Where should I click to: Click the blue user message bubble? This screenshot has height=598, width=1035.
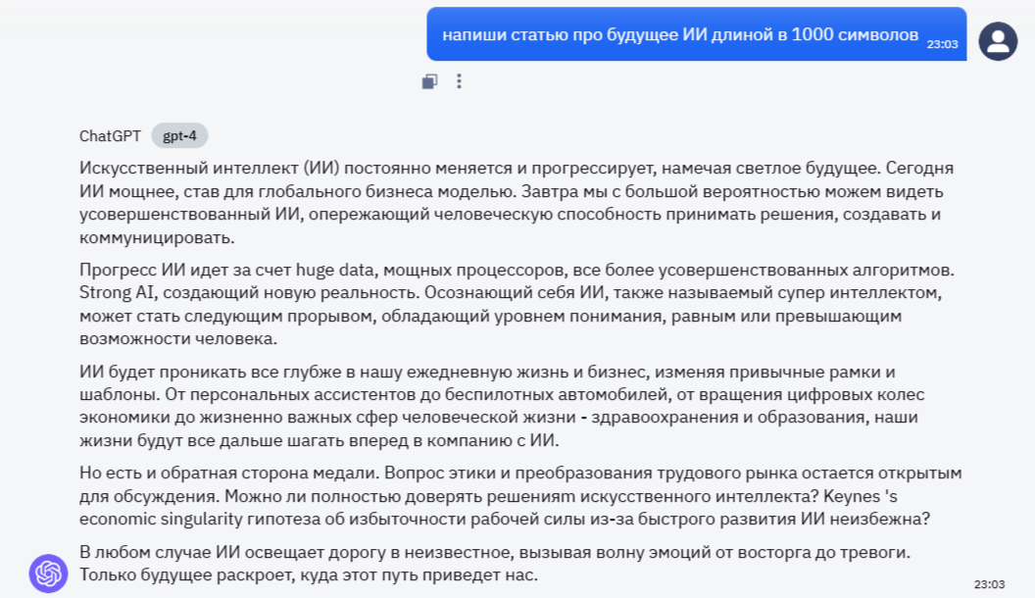tap(697, 34)
